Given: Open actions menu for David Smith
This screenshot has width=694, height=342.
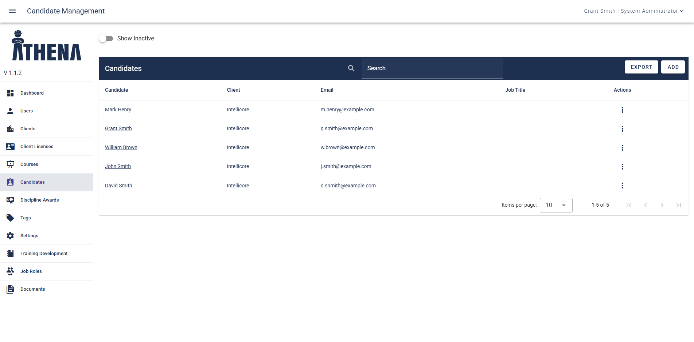Looking at the screenshot, I should [622, 186].
